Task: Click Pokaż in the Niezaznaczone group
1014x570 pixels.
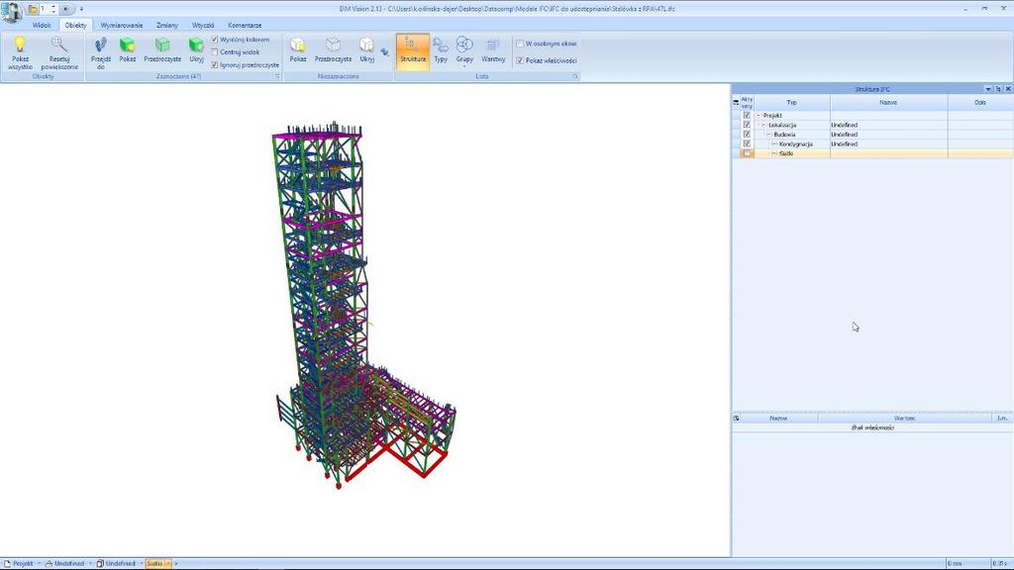Action: tap(297, 49)
